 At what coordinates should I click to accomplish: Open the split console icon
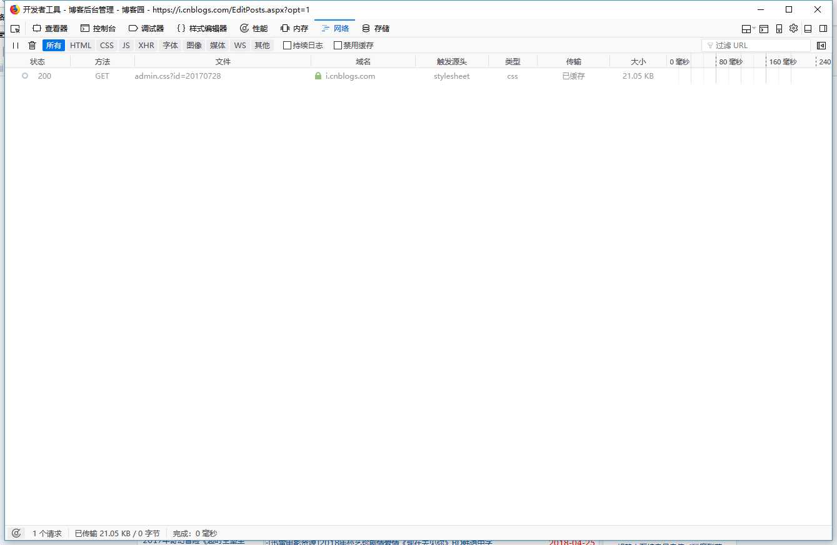764,29
